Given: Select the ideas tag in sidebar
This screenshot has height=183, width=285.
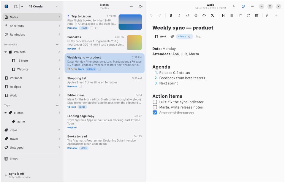Looking at the screenshot, I should pyautogui.click(x=32, y=130).
